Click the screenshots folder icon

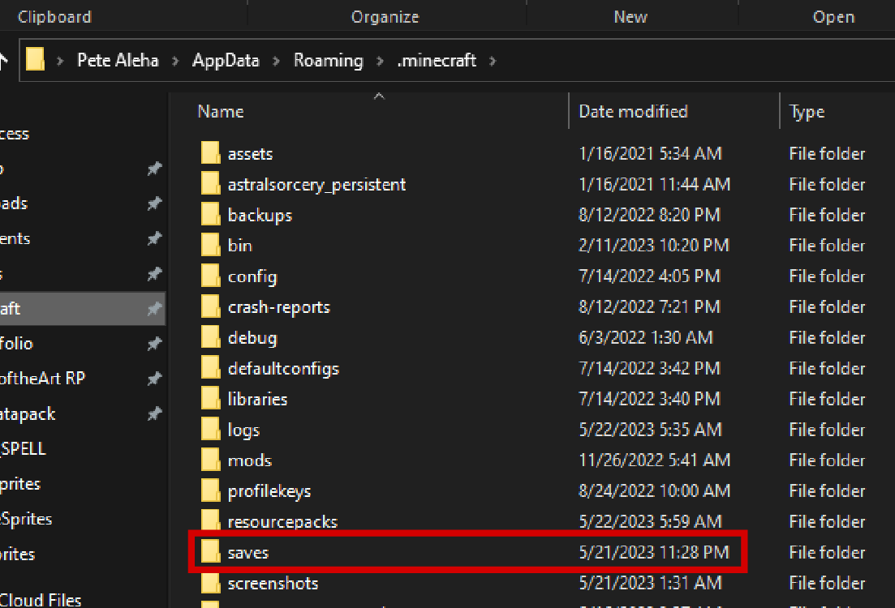click(x=211, y=583)
